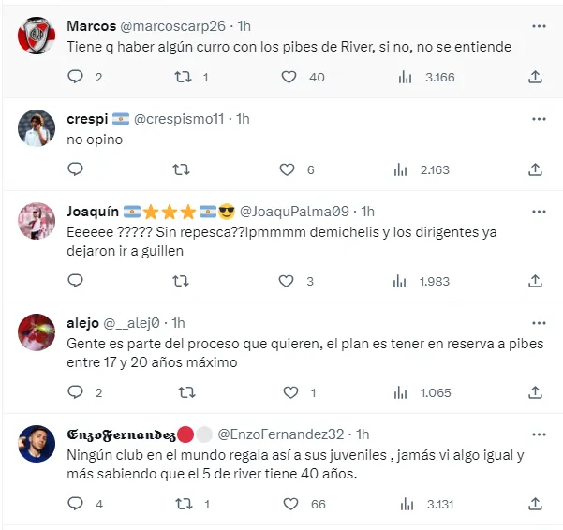Open more options on crespi's tweet

539,119
